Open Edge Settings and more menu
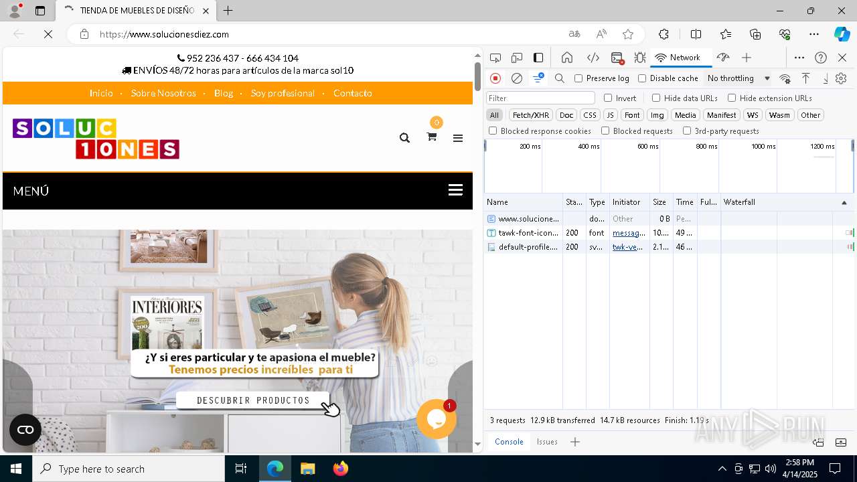Viewport: 857px width, 482px height. tap(814, 34)
